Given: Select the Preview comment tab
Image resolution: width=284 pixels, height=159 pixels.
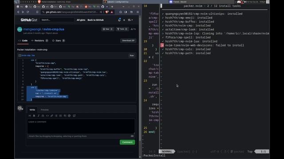Looking at the screenshot, I should click(44, 110).
